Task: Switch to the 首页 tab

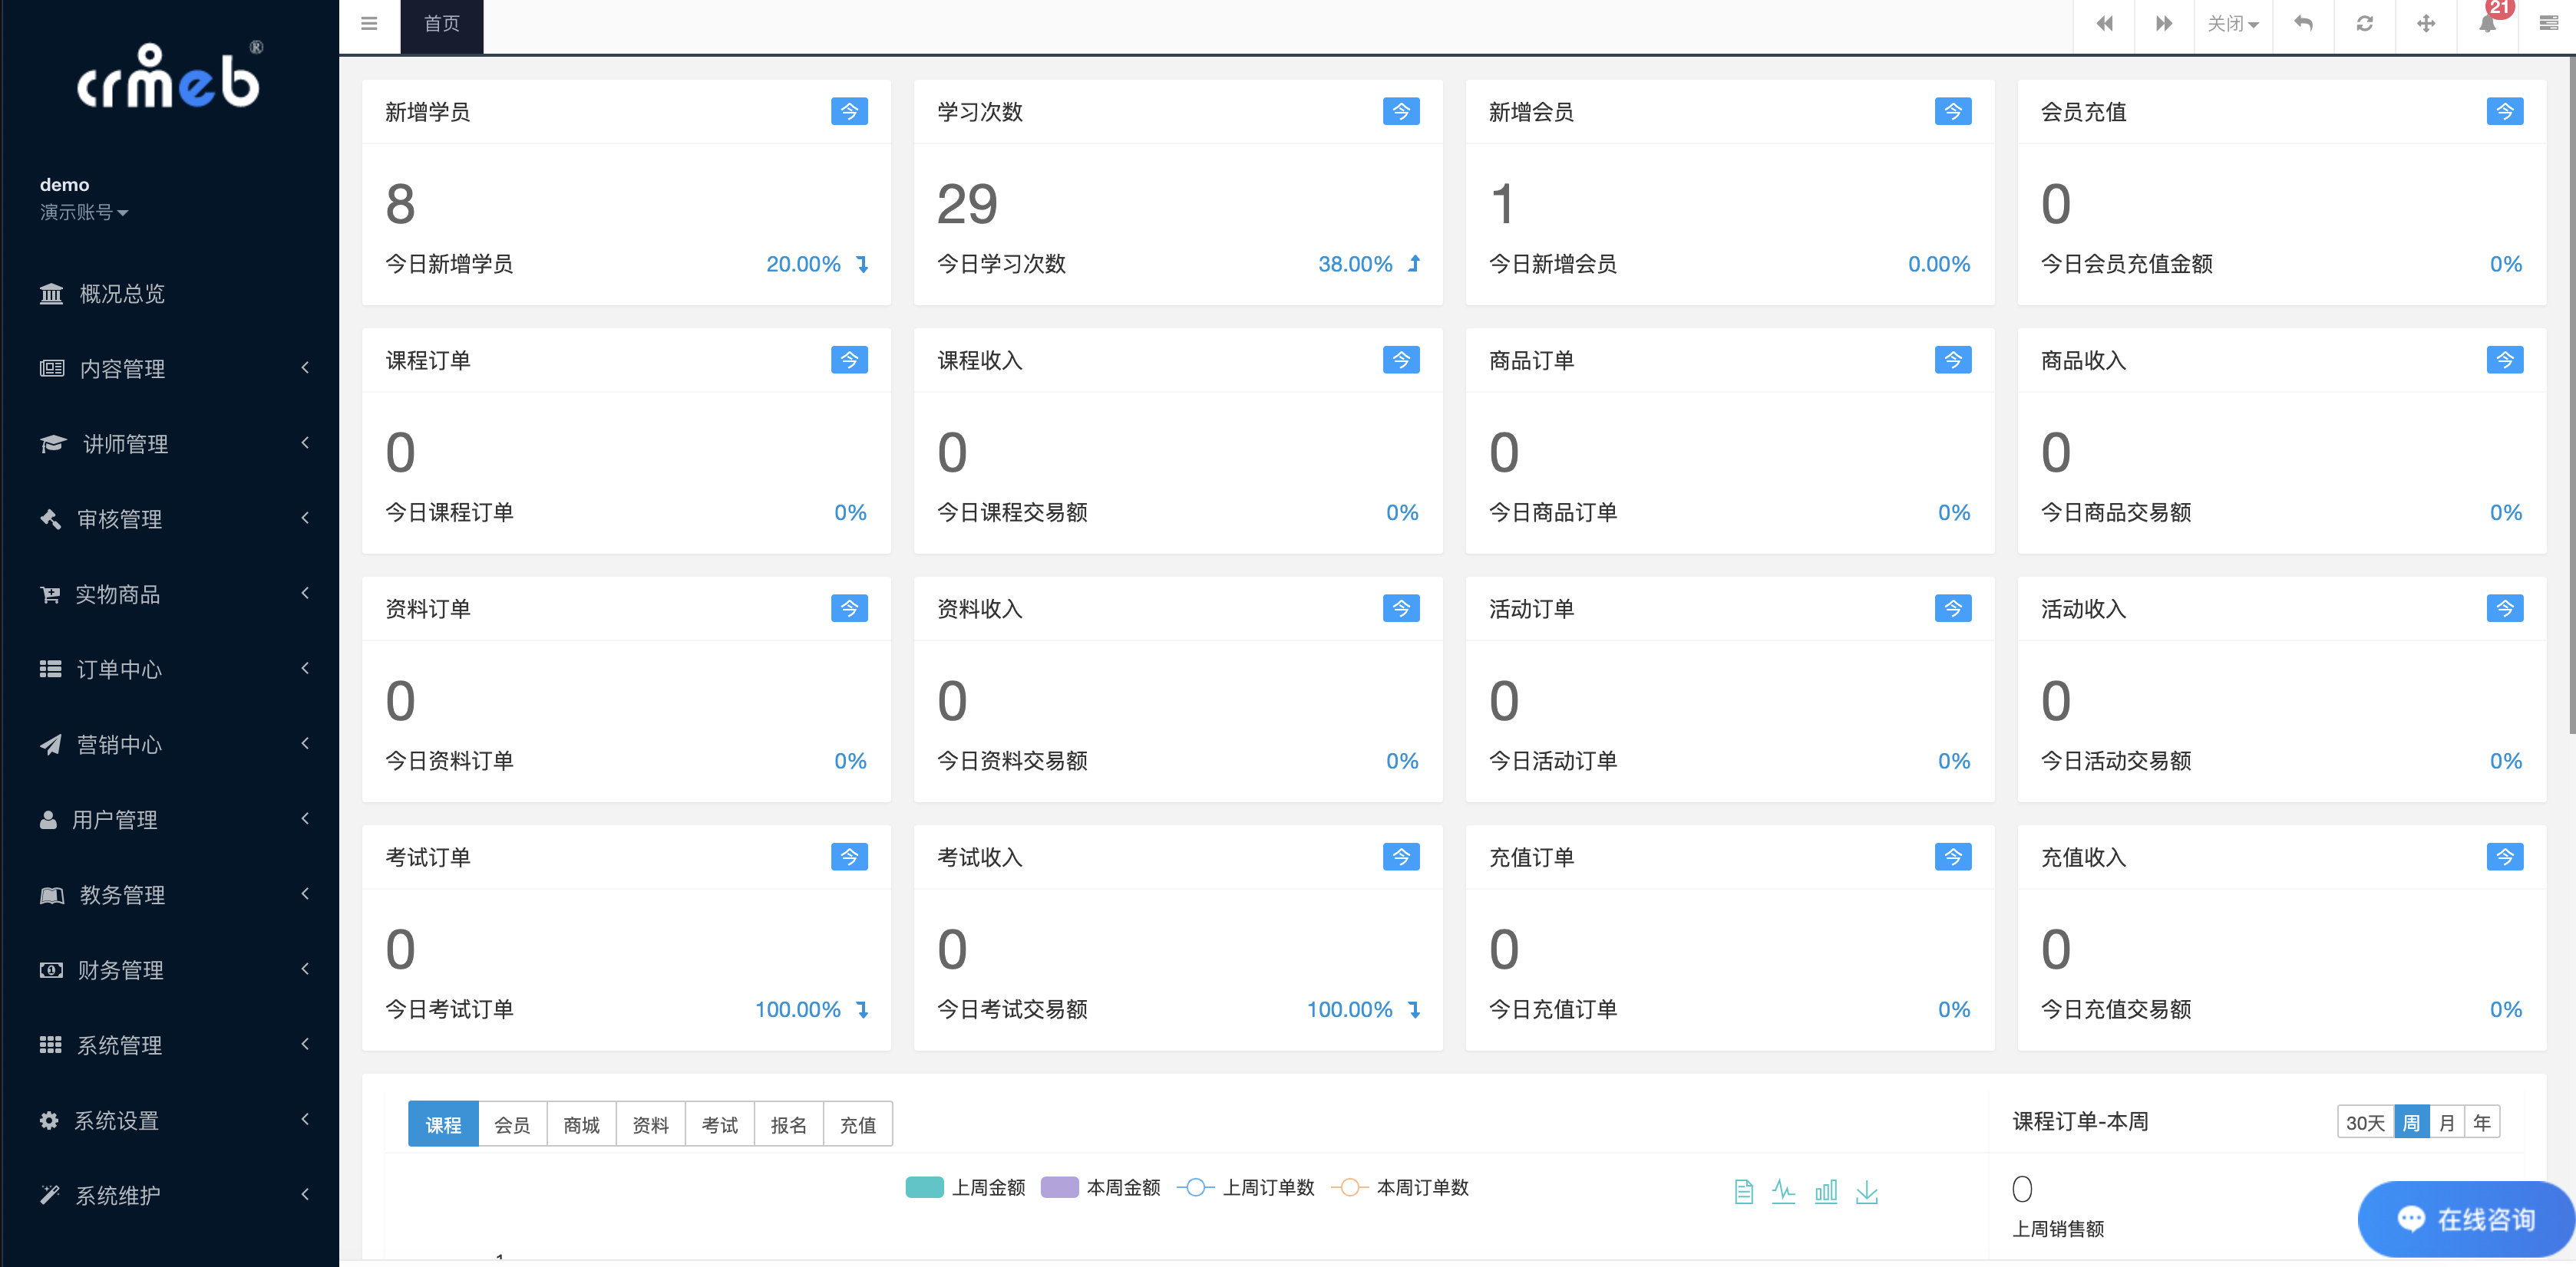Action: point(442,25)
